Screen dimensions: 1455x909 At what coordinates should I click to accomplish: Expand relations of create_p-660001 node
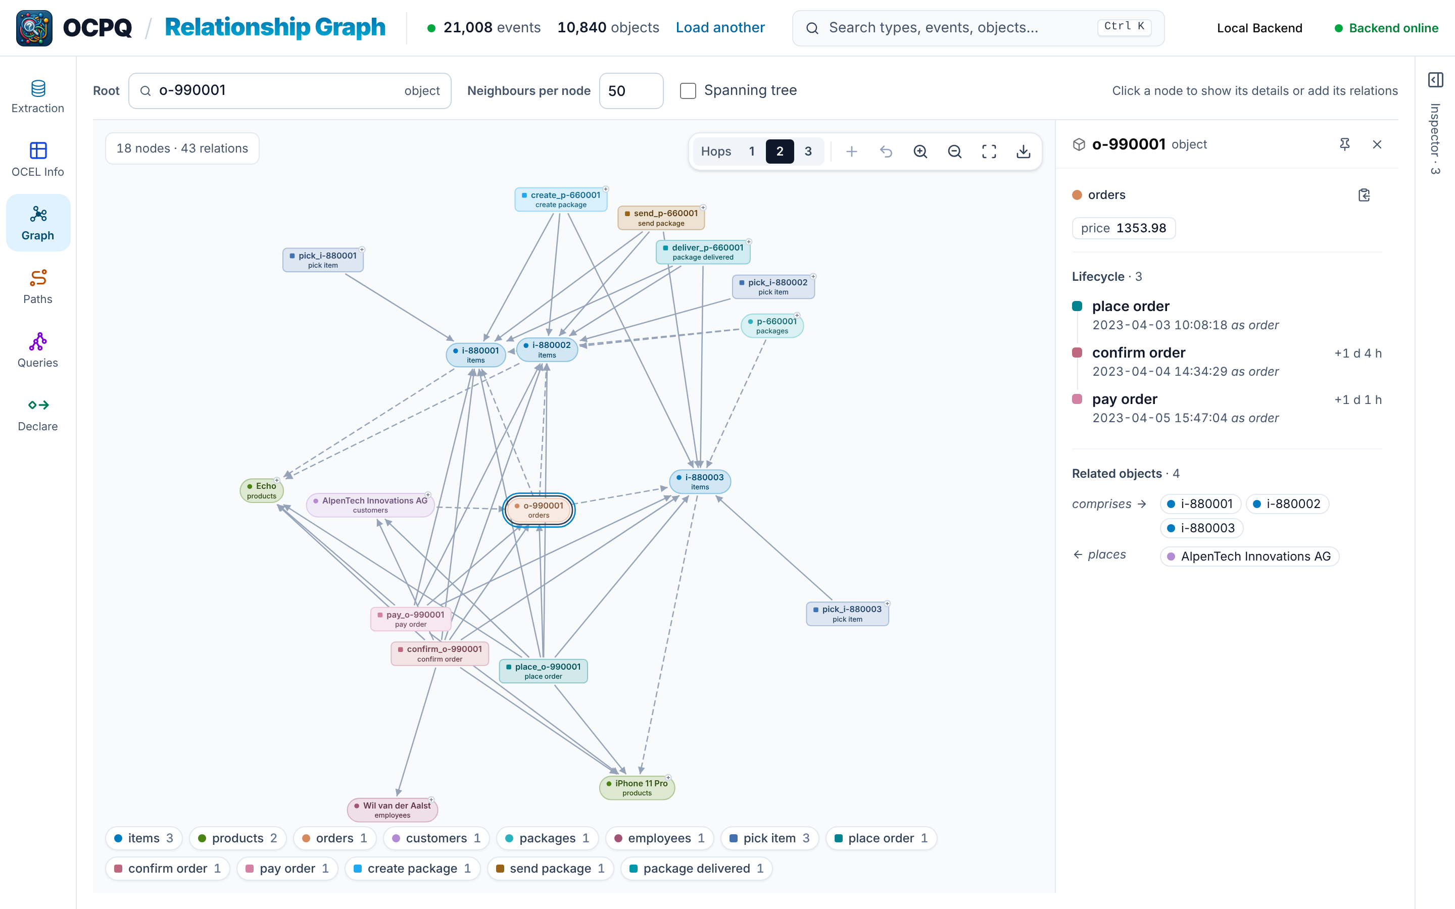(x=606, y=189)
